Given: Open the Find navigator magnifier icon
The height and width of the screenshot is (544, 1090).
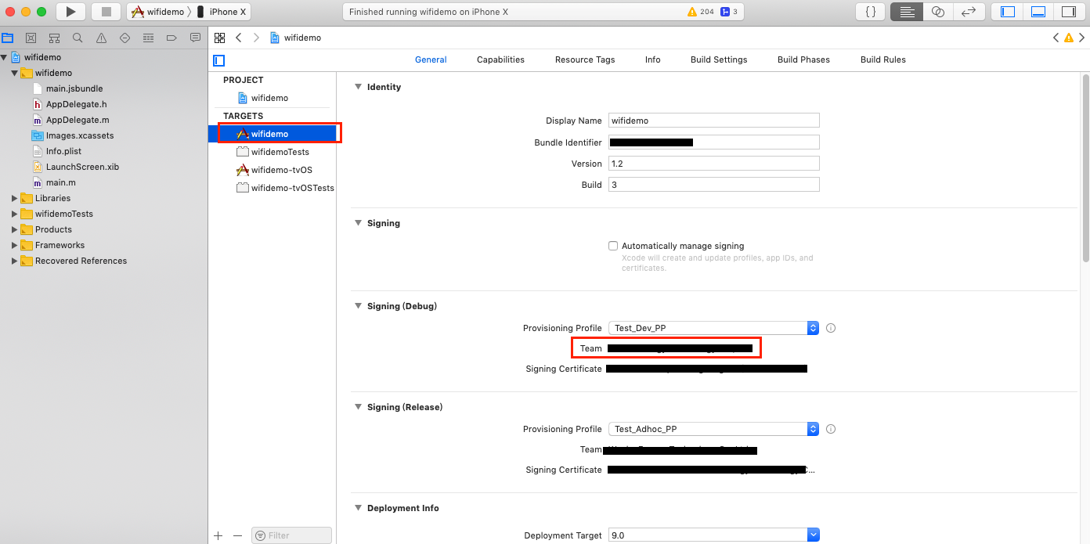Looking at the screenshot, I should tap(78, 38).
